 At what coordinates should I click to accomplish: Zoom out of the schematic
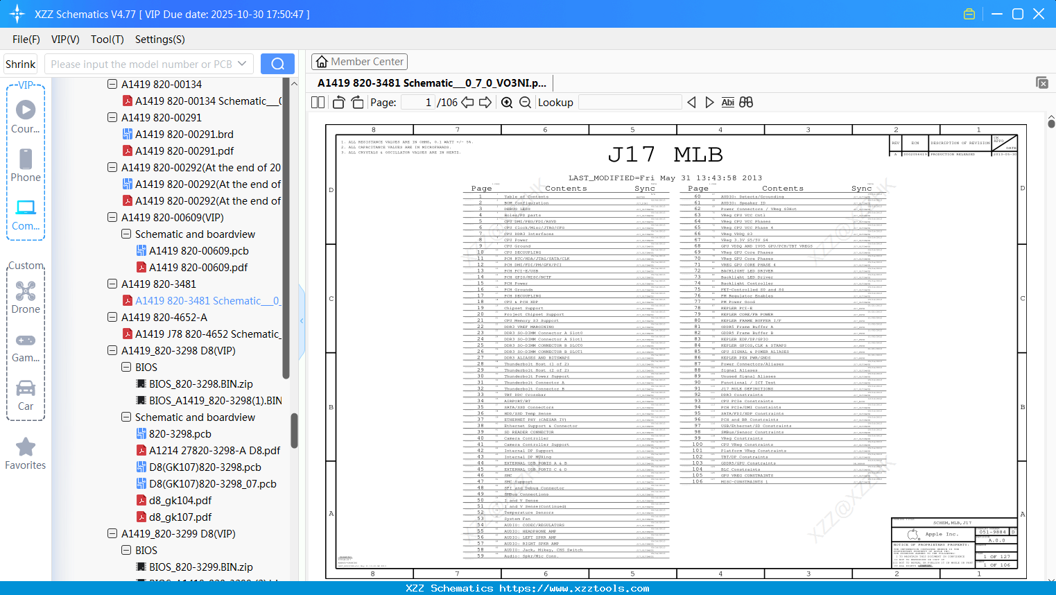click(526, 103)
